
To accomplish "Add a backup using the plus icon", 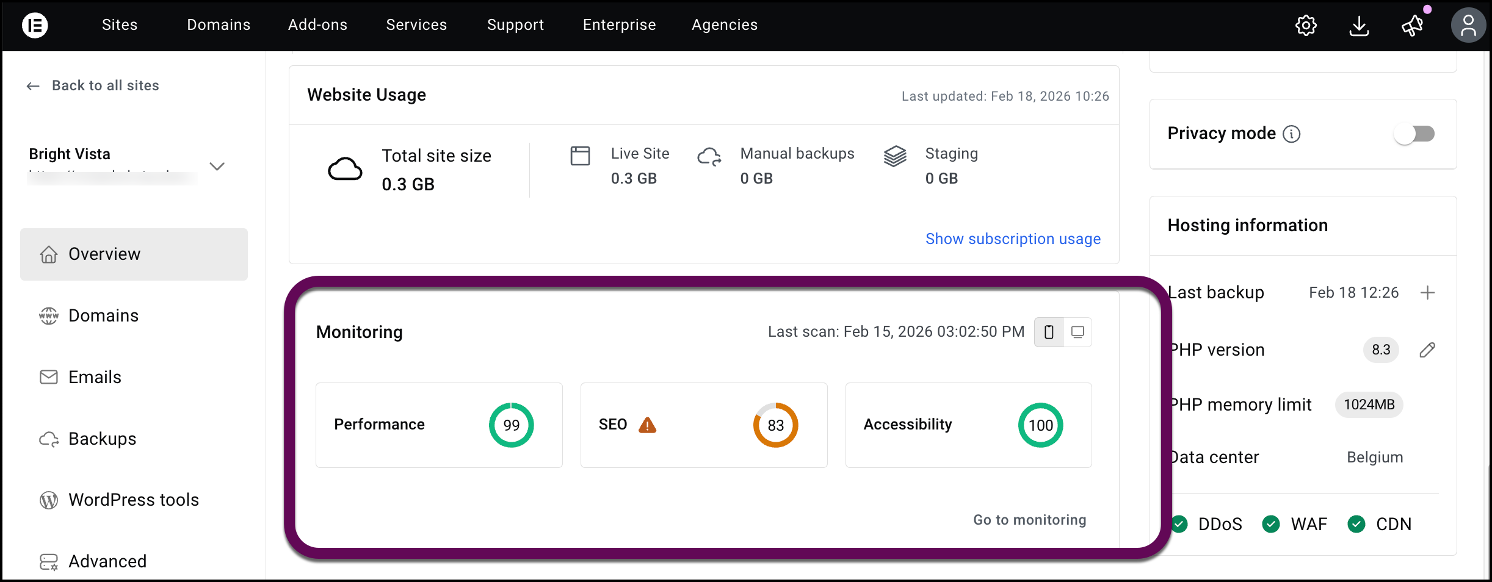I will click(x=1428, y=293).
